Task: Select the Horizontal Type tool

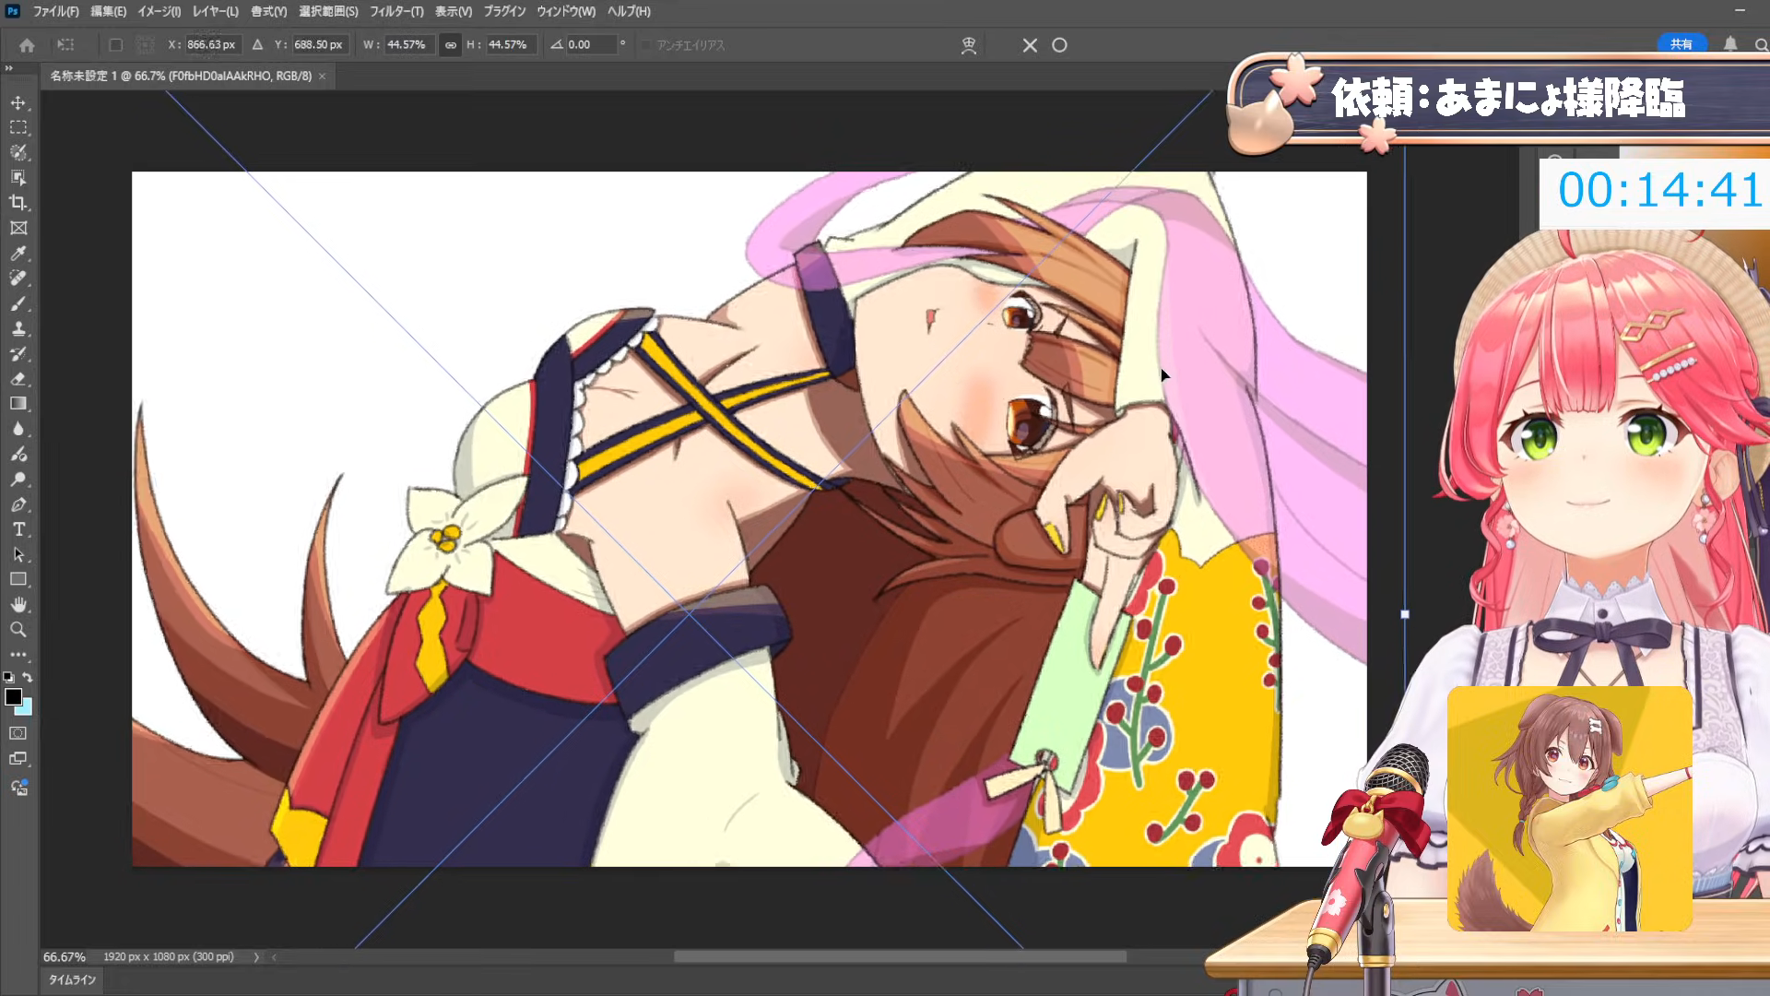Action: (18, 529)
